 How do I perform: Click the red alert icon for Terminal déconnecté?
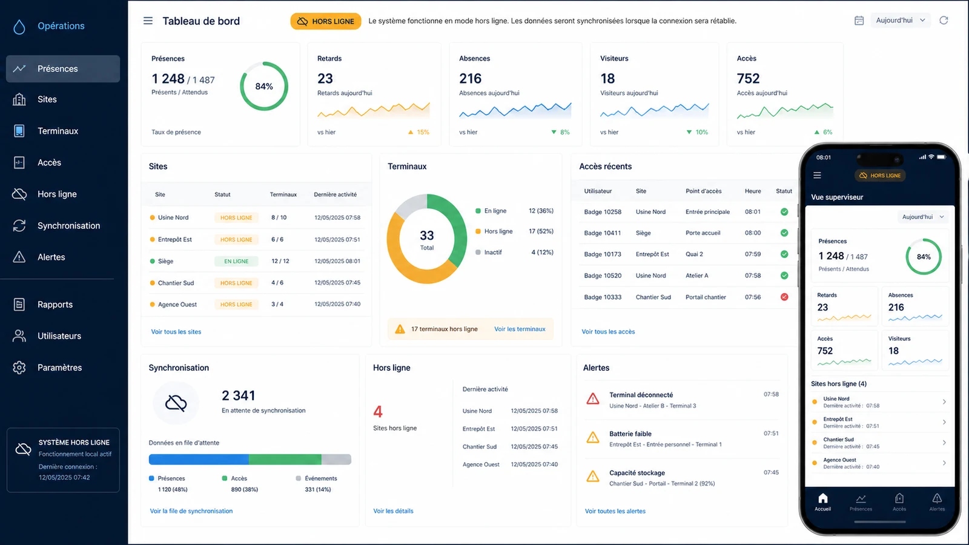[593, 399]
